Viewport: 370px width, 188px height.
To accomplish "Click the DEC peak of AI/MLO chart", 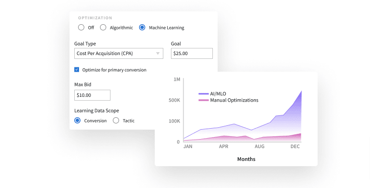I will click(301, 91).
